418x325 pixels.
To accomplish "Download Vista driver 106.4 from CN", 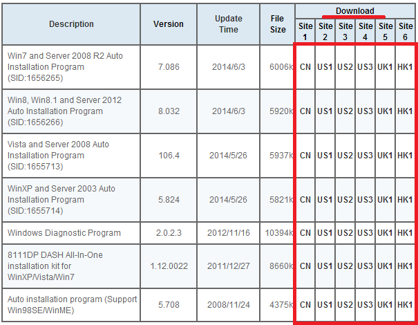I will (x=305, y=156).
